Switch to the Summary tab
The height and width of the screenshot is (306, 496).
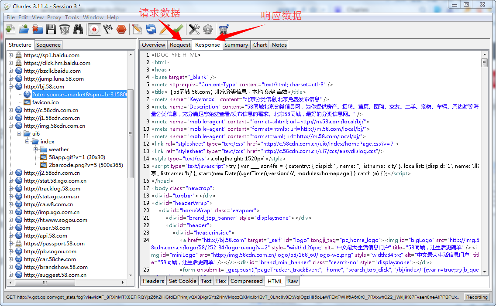(236, 45)
